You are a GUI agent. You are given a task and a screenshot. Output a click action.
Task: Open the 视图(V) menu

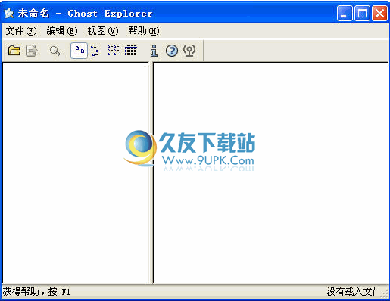coord(103,31)
